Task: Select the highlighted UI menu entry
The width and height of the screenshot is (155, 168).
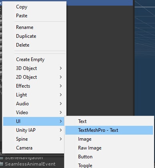Action: pyautogui.click(x=34, y=121)
